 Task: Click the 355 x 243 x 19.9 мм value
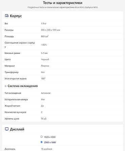50,30
